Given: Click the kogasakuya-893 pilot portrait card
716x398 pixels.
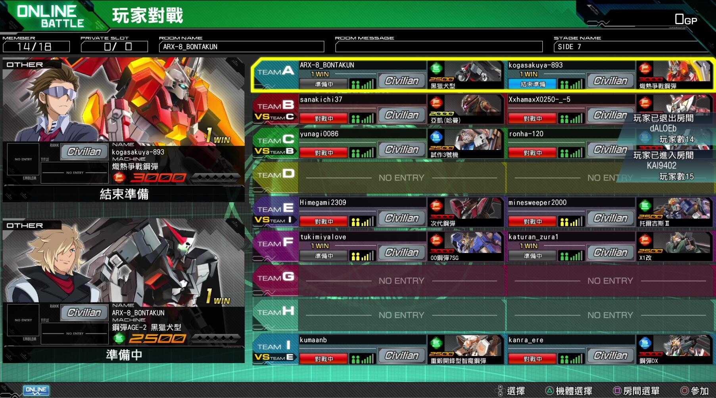Looking at the screenshot, I should [124, 130].
